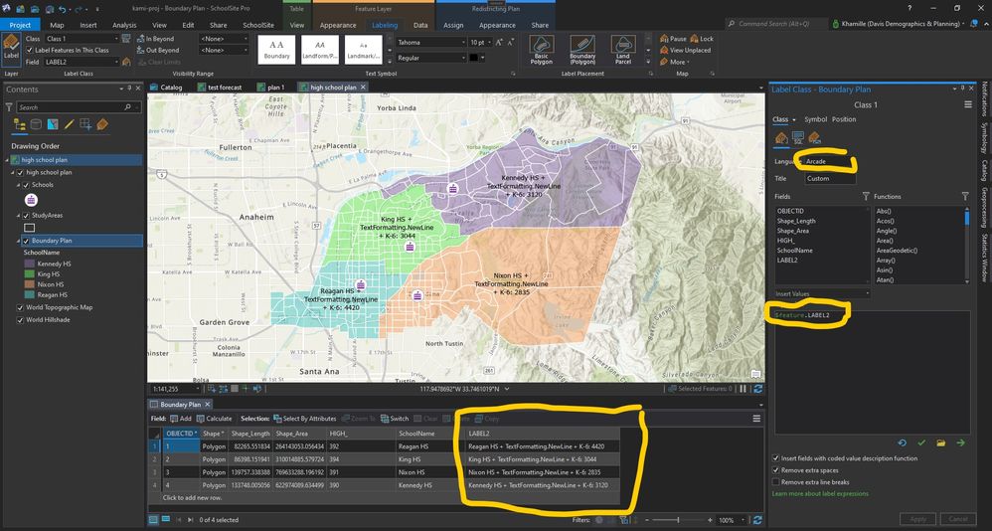Image resolution: width=992 pixels, height=531 pixels.
Task: Verify the label expression with green checkmark
Action: pos(921,443)
